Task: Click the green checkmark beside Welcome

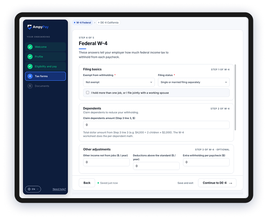Action: [30, 47]
